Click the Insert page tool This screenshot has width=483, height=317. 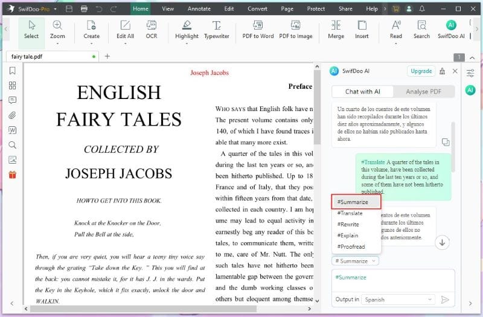pyautogui.click(x=362, y=30)
